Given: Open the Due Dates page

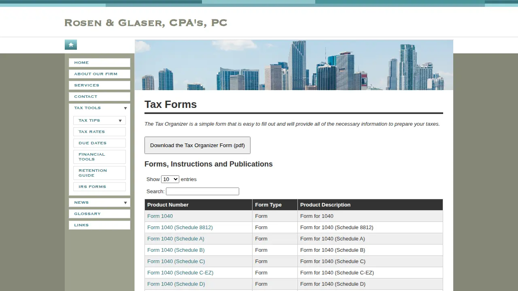Looking at the screenshot, I should [100, 143].
